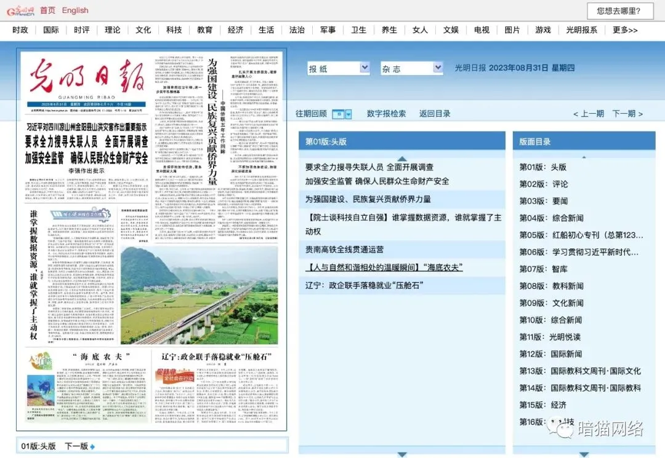Select 第11版：光明悦读
Viewport: 665px width, 458px height.
coord(550,337)
